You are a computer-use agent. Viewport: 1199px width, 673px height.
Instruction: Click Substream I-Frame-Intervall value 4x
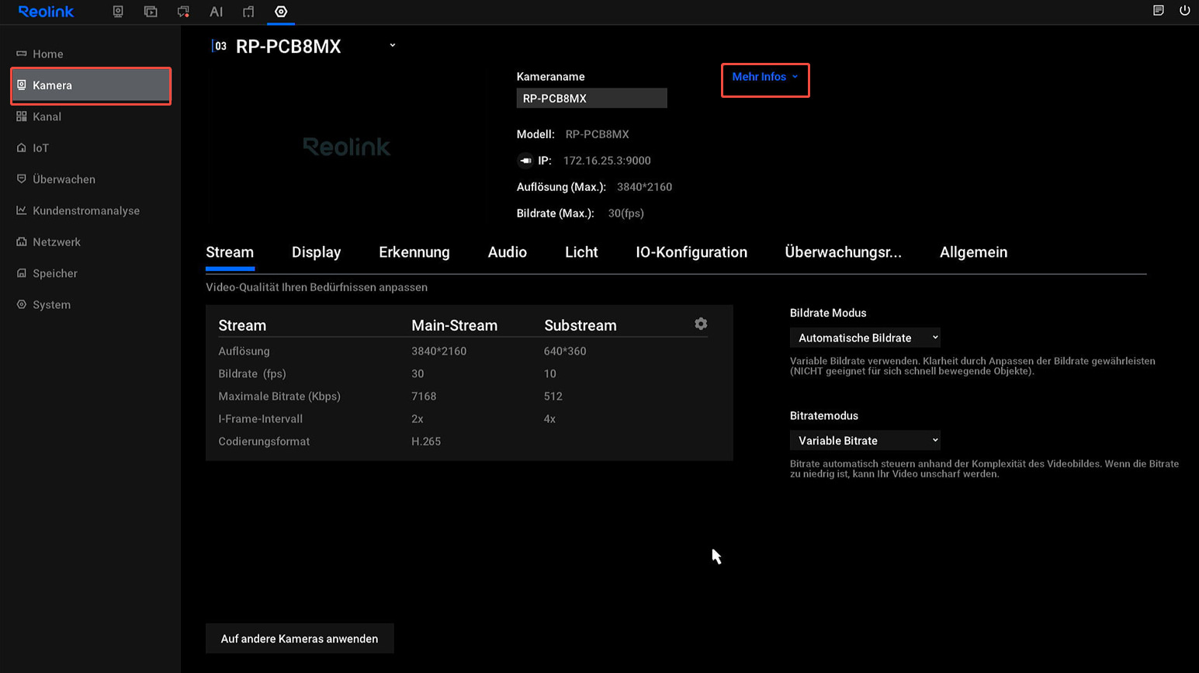coord(549,418)
